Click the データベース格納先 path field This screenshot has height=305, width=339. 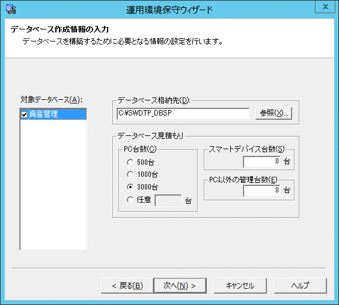[183, 114]
